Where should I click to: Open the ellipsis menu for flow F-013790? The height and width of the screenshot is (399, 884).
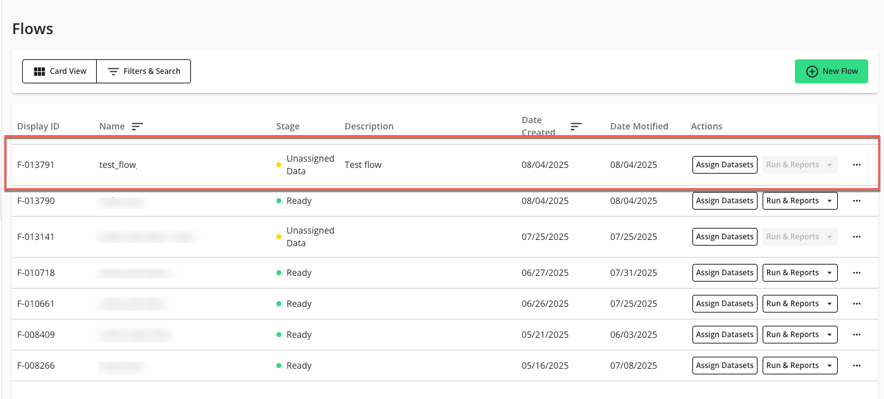tap(857, 200)
